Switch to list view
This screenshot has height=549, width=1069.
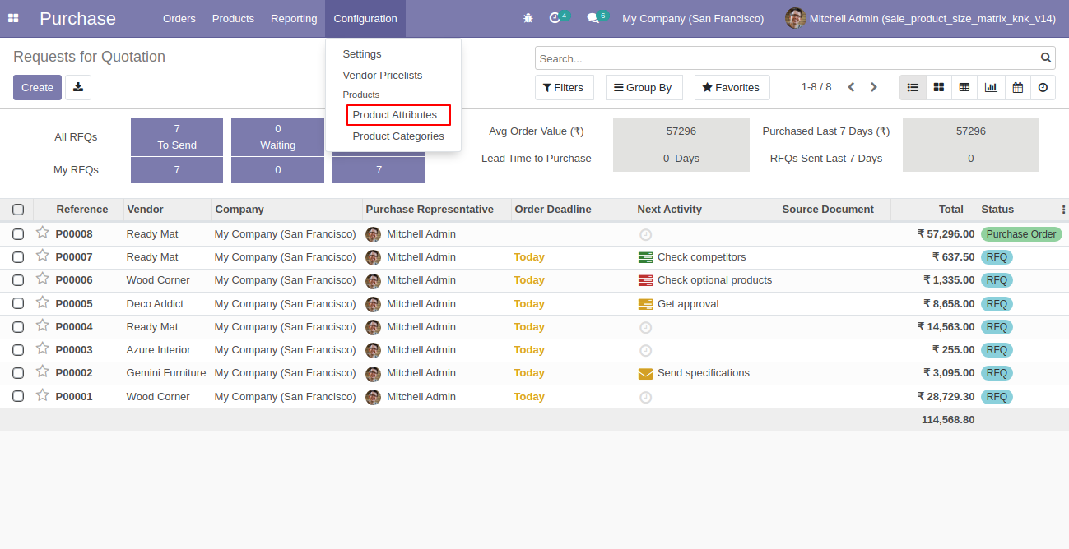[913, 87]
